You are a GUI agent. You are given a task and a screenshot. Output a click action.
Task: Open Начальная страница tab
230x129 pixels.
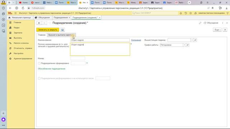pos(20,18)
